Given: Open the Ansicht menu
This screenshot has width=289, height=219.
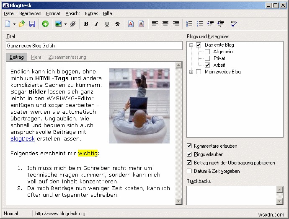Looking at the screenshot, I should pos(73,13).
